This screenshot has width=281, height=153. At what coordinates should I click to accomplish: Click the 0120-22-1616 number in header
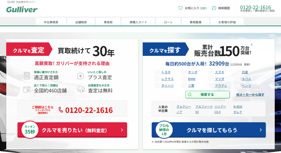pyautogui.click(x=255, y=7)
